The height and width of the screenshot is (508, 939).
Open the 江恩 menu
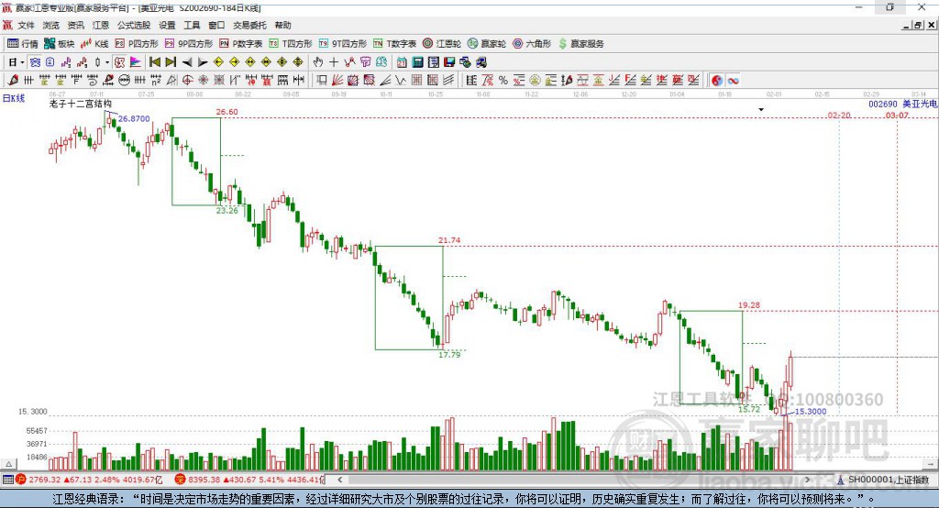click(x=101, y=25)
